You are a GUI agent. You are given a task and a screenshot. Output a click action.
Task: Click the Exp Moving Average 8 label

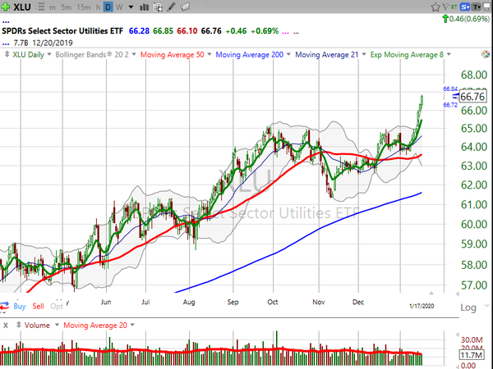[407, 55]
